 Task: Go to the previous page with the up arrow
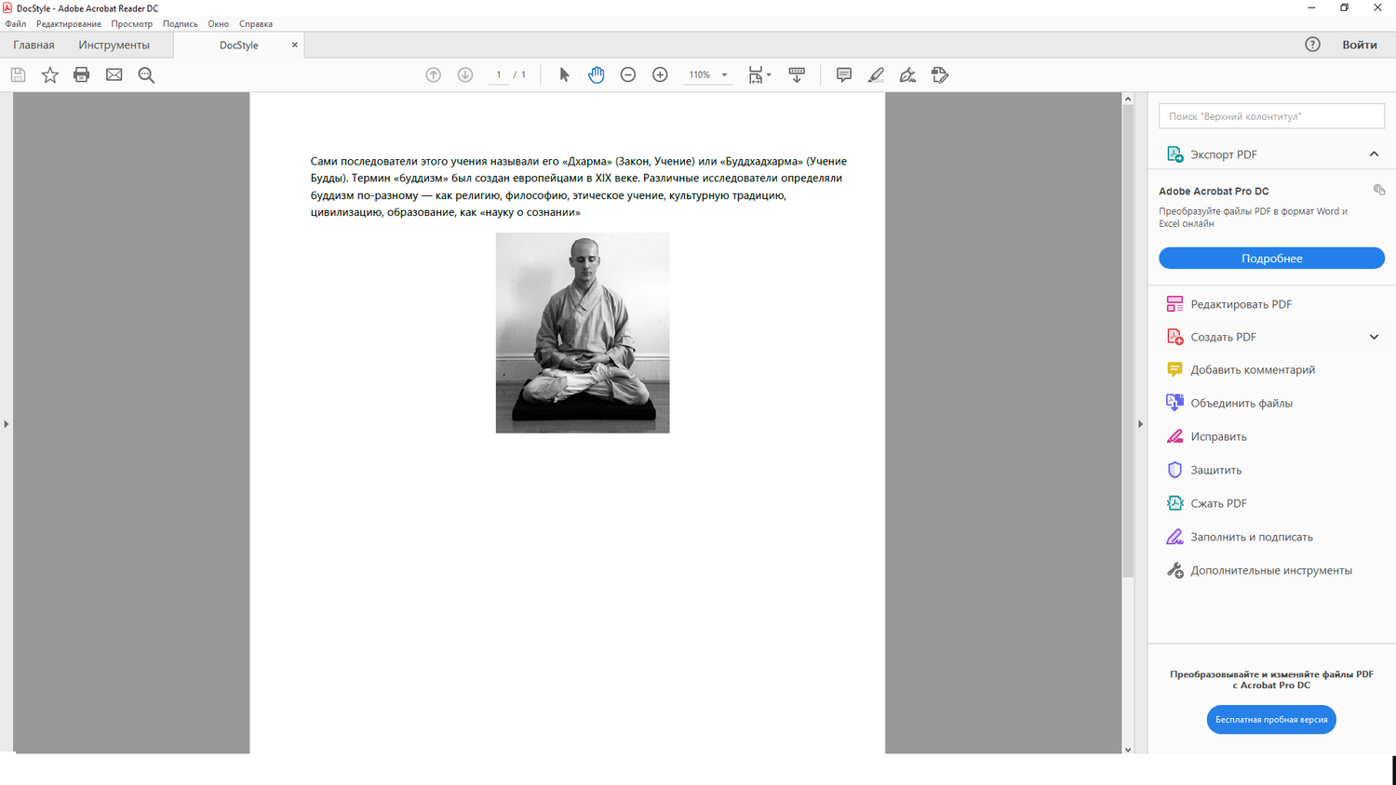pos(434,75)
